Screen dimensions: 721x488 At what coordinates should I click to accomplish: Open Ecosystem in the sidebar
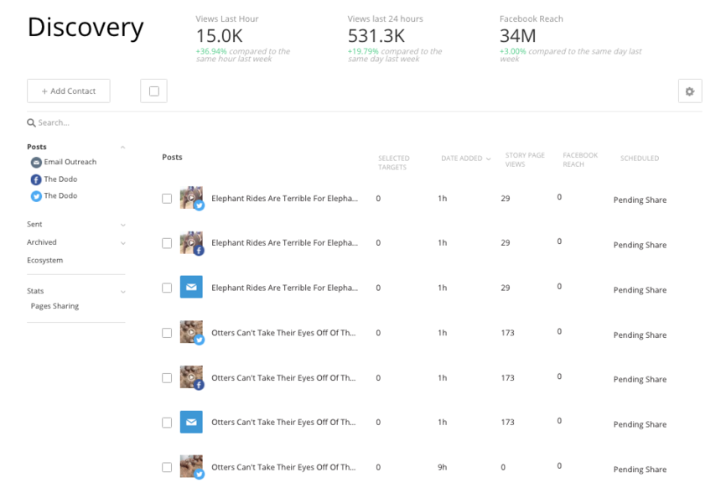(x=44, y=261)
